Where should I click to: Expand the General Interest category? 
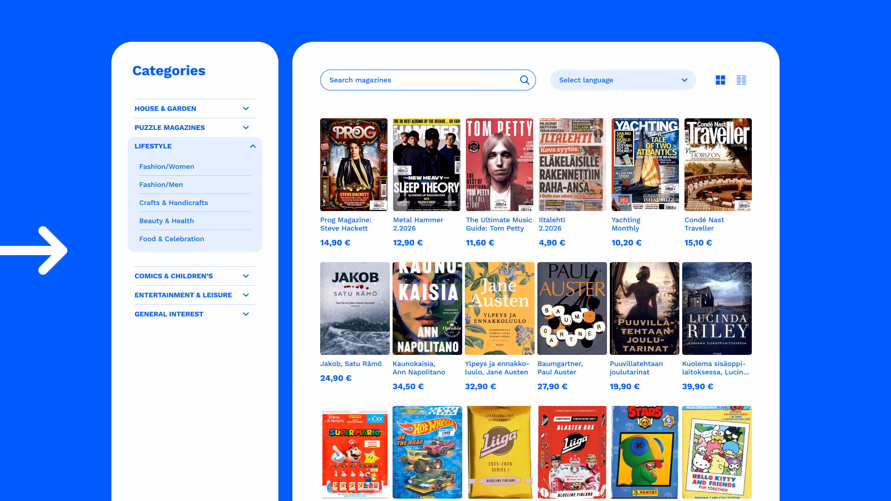pyautogui.click(x=195, y=314)
